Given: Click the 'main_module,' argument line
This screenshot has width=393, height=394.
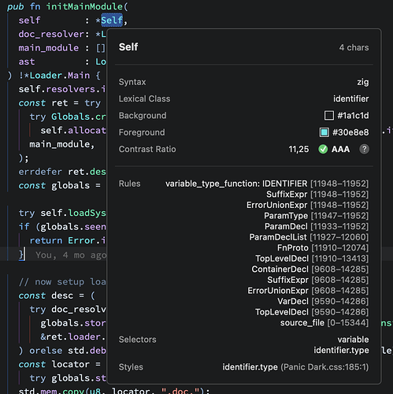Looking at the screenshot, I should (x=61, y=144).
